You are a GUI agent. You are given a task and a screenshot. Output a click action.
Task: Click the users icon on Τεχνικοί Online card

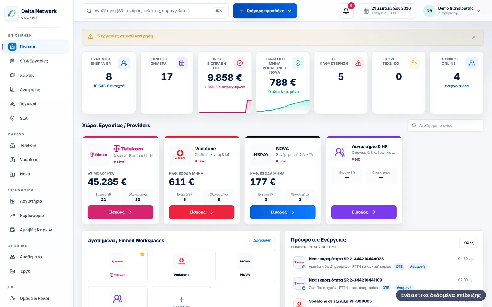point(472,63)
